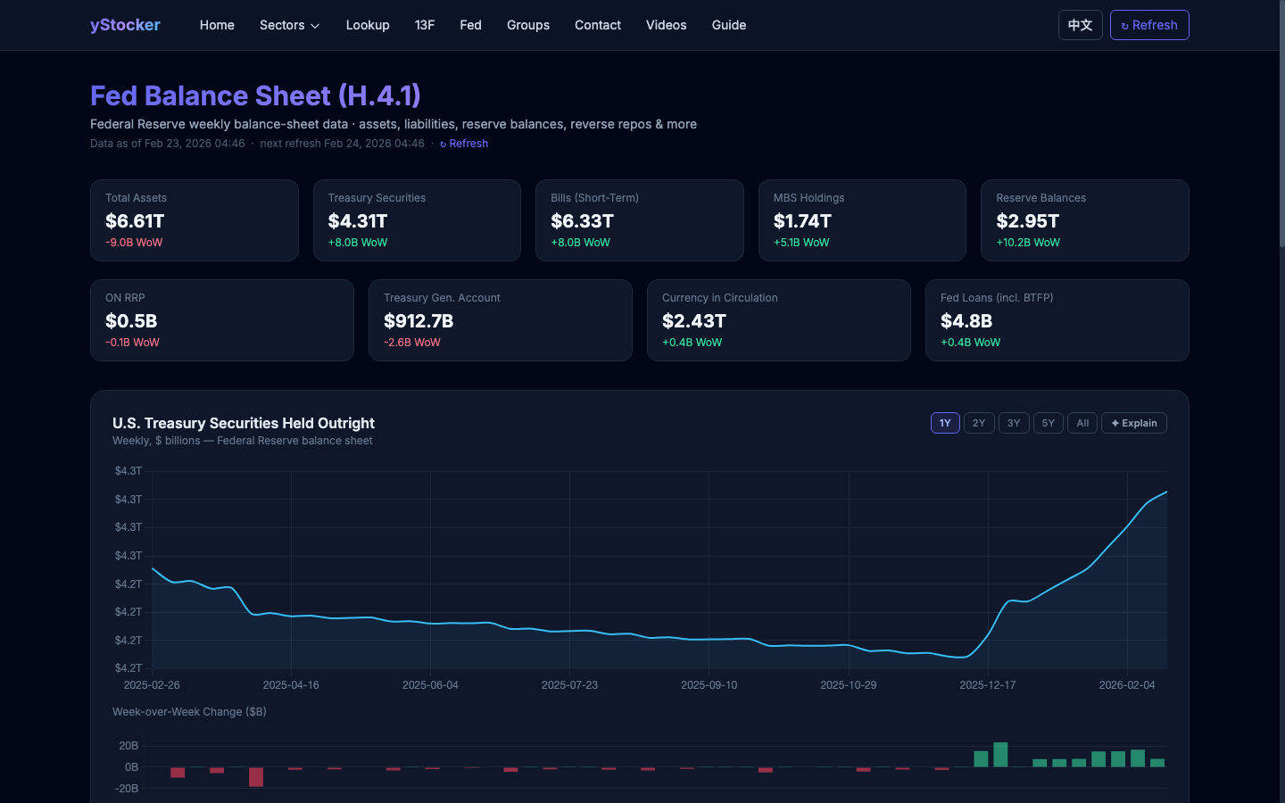Open the Groups page
This screenshot has height=803, width=1285.
(528, 25)
